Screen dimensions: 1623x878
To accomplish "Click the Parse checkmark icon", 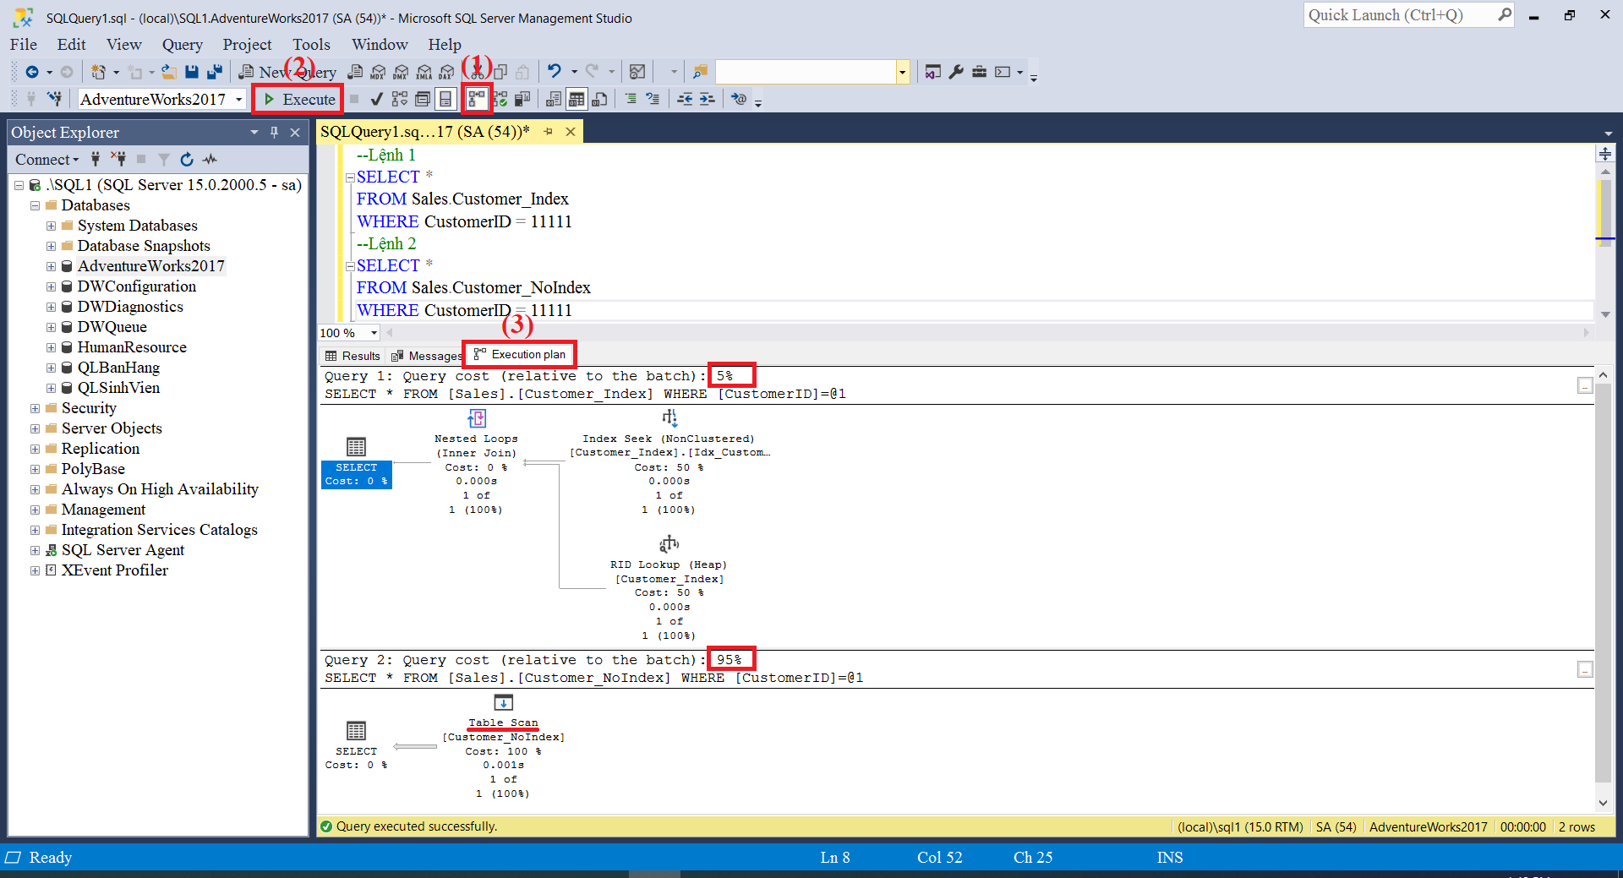I will [377, 100].
